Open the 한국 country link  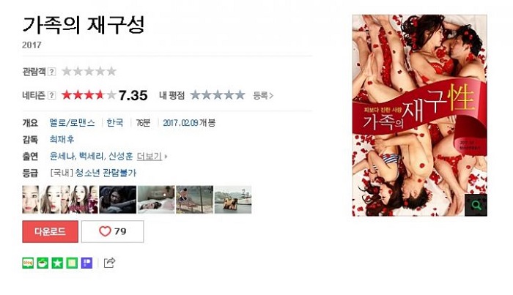click(x=115, y=123)
